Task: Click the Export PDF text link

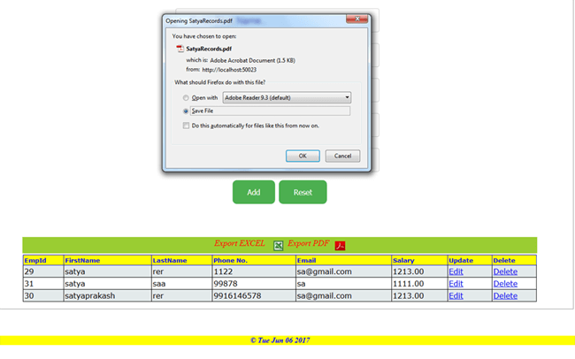Action: 309,243
